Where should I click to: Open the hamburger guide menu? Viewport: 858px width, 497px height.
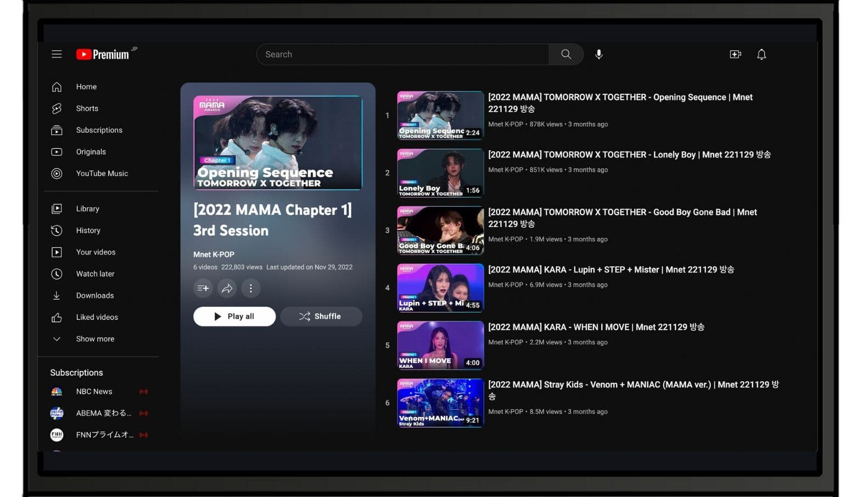pyautogui.click(x=57, y=54)
